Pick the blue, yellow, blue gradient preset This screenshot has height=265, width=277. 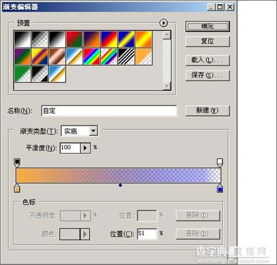pyautogui.click(x=126, y=39)
